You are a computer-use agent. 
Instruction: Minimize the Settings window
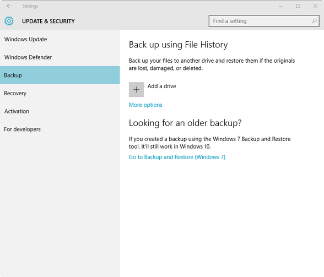pyautogui.click(x=281, y=6)
